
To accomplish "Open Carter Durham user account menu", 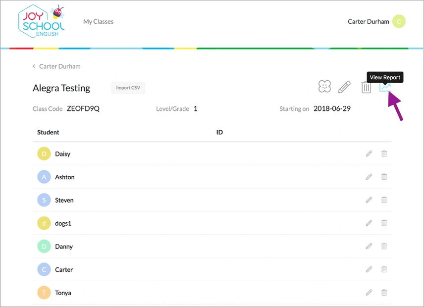I will (369, 22).
